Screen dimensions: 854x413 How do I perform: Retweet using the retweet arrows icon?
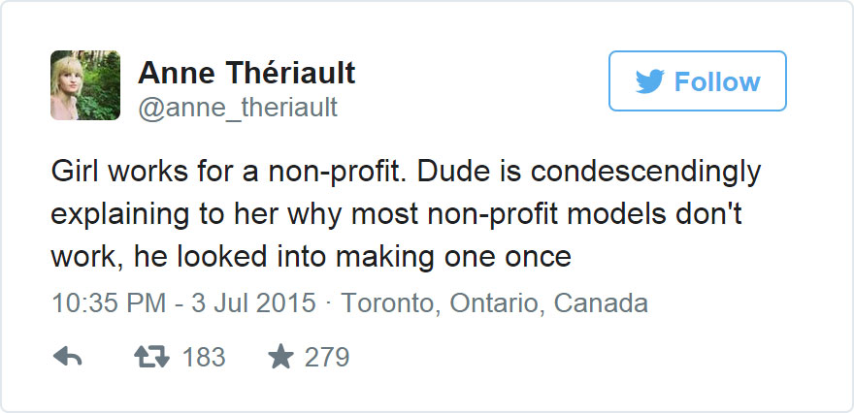(x=149, y=358)
